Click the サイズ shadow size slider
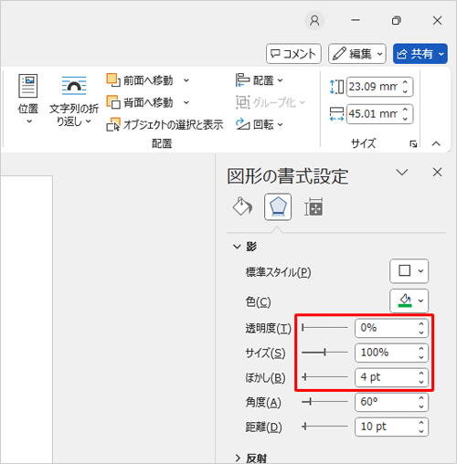The height and width of the screenshot is (464, 457). (x=324, y=353)
